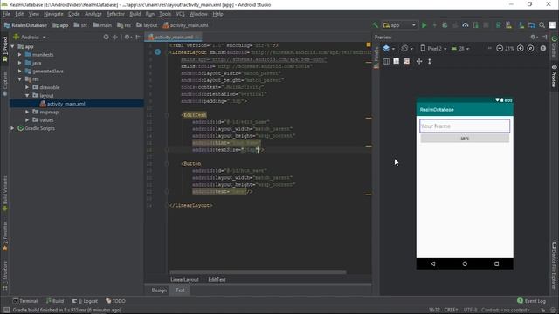Open the API 28 version dropdown

[x=460, y=49]
